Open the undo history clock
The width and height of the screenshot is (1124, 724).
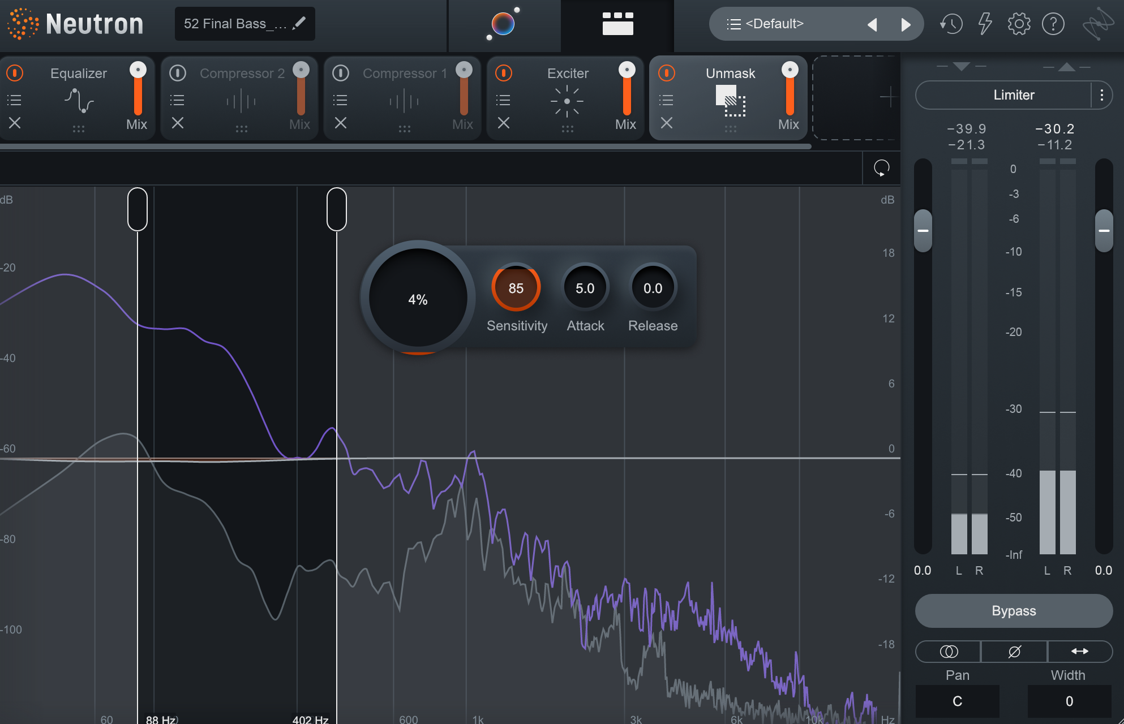point(951,24)
